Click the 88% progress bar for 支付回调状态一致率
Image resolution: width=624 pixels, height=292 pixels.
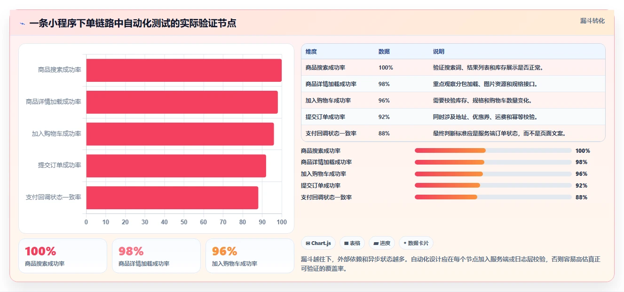[x=493, y=197]
